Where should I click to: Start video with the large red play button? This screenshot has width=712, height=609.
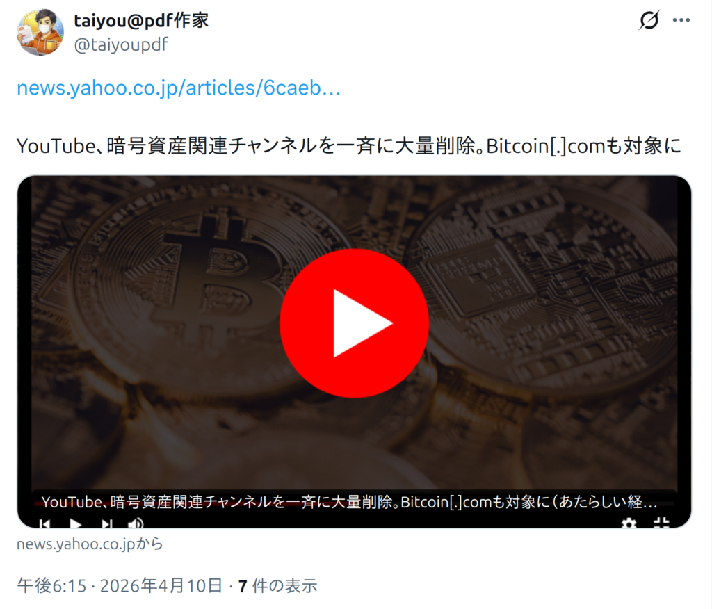point(354,323)
